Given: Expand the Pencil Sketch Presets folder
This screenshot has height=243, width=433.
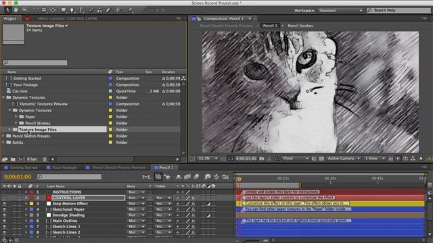Looking at the screenshot, I should tap(3, 136).
